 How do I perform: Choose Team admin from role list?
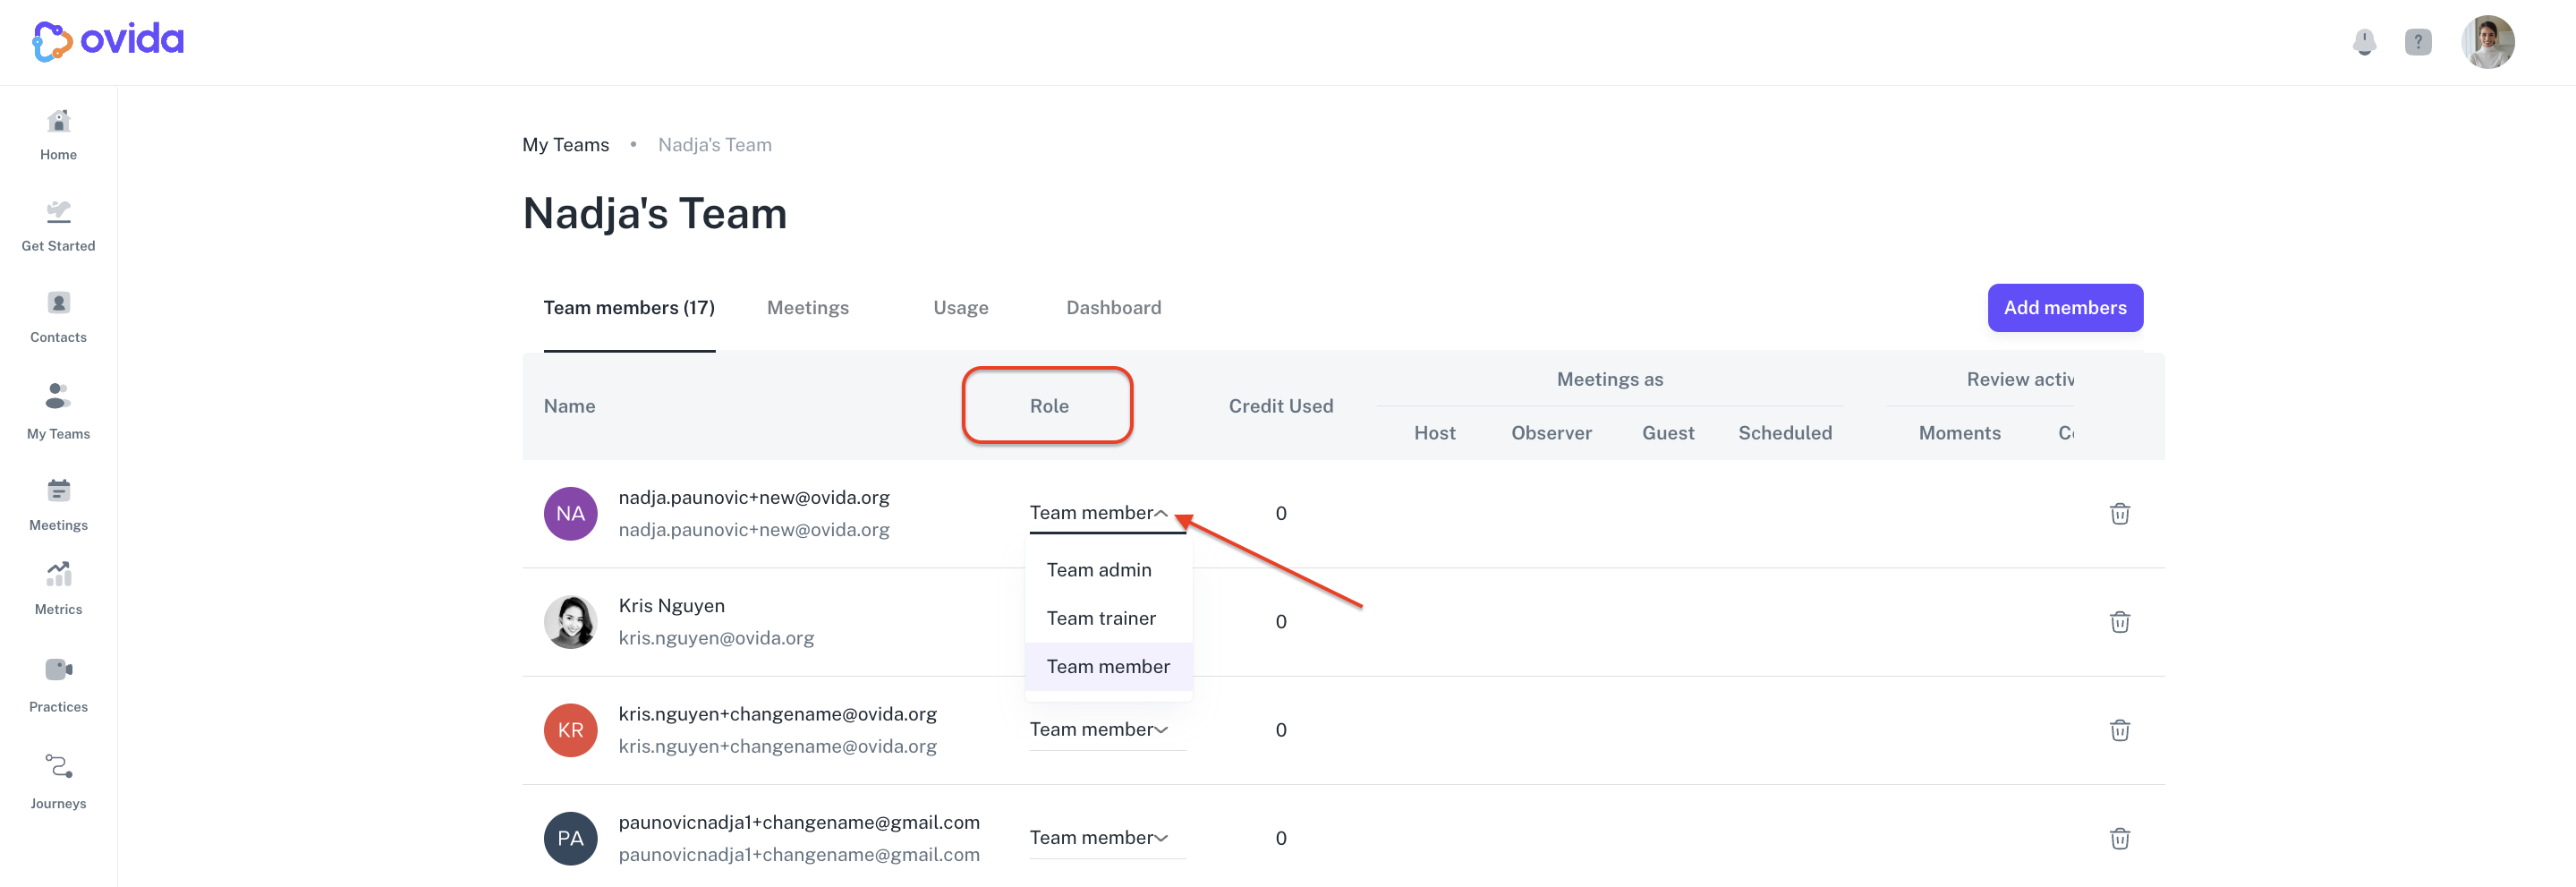click(1108, 570)
